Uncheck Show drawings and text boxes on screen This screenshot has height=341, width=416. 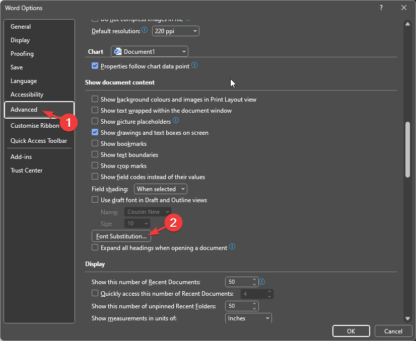coord(95,132)
